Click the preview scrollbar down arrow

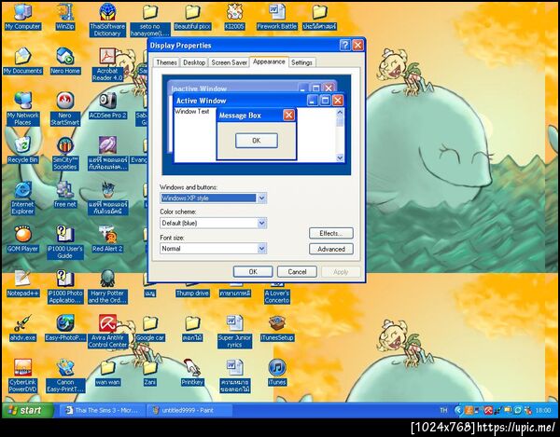[340, 157]
